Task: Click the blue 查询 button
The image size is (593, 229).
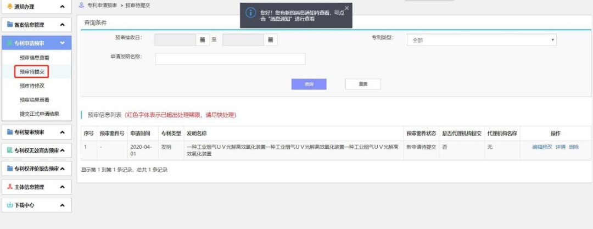Action: [309, 84]
